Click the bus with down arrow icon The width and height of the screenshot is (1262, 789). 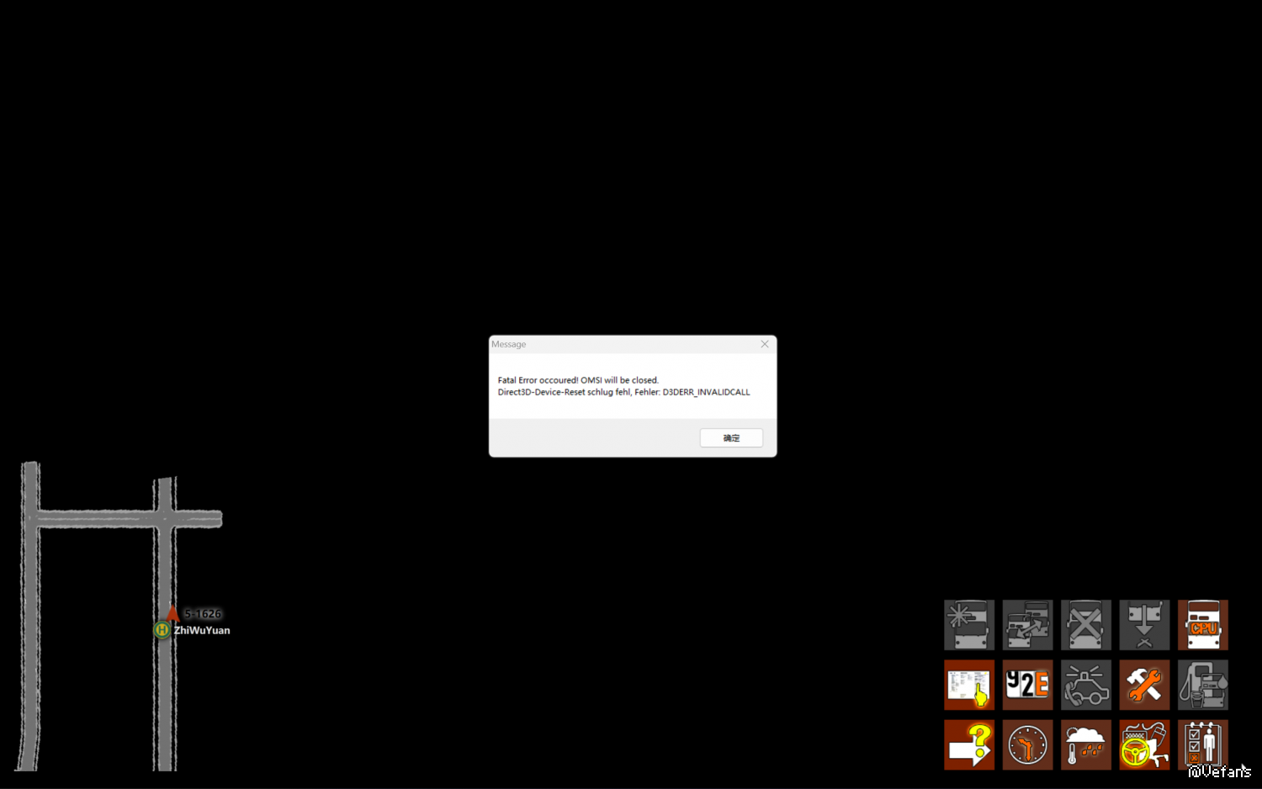(x=1144, y=625)
